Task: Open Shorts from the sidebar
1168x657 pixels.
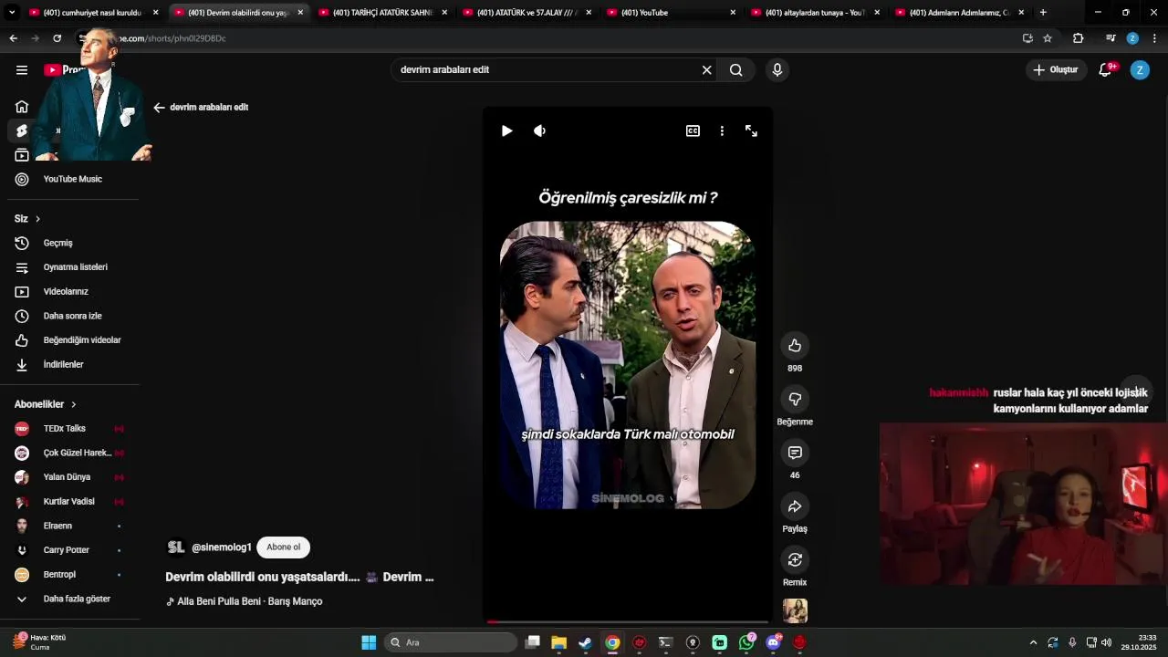Action: pos(22,130)
